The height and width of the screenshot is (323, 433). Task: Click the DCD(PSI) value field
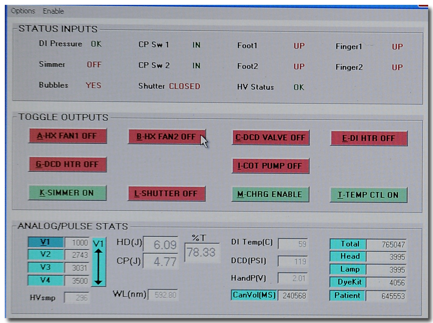[293, 261]
